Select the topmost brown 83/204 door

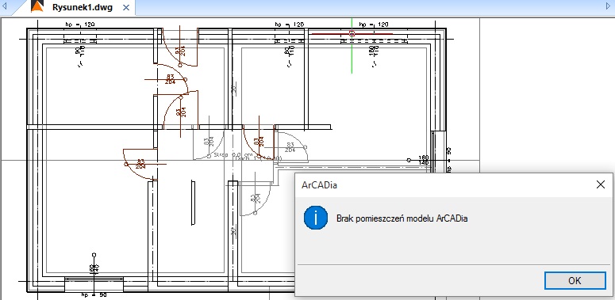click(x=180, y=46)
